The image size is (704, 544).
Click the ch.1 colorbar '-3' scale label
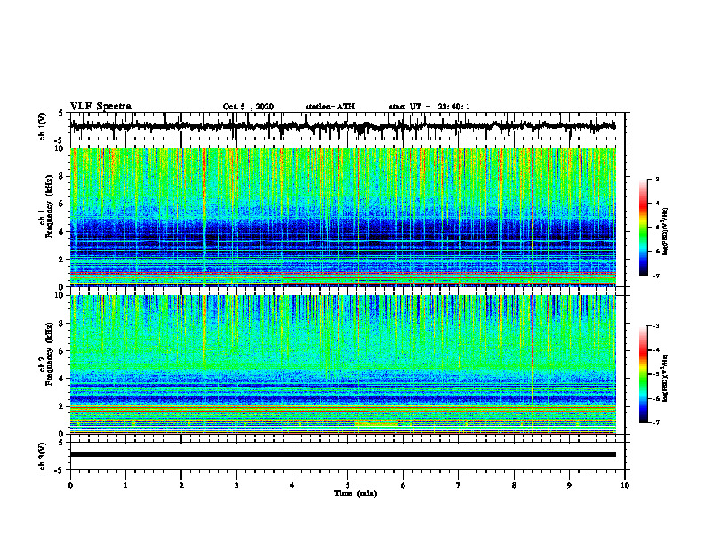655,179
